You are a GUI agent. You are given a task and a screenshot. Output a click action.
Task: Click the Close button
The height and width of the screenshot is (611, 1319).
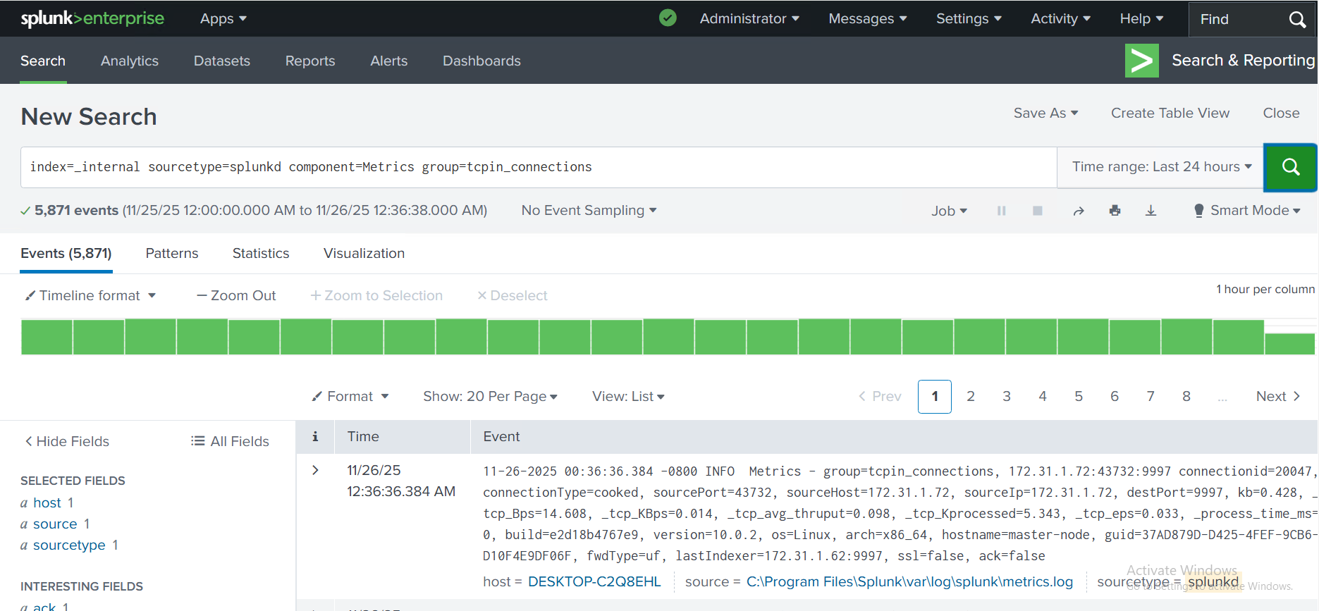point(1281,113)
